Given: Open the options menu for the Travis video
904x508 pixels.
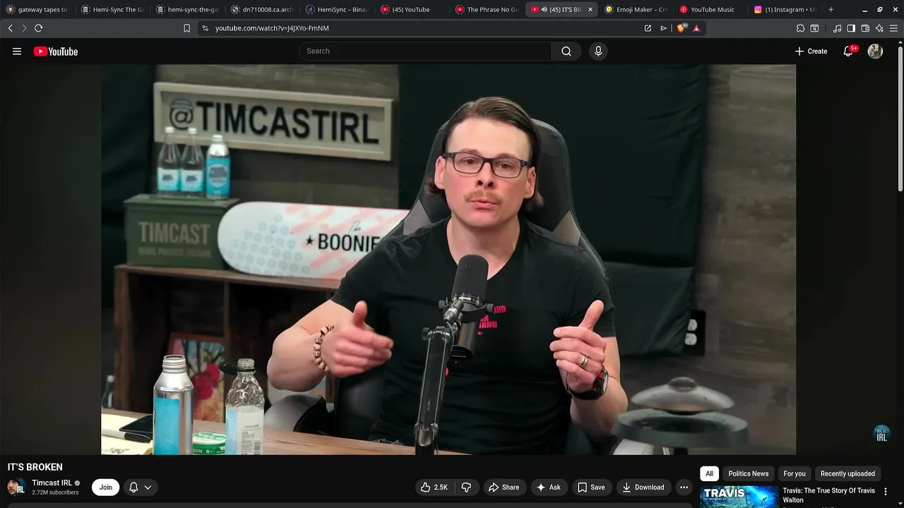Looking at the screenshot, I should (x=886, y=492).
